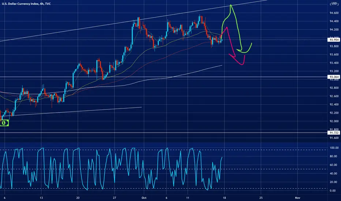341x201 pixels.
Task: Click the 80.00 oscillator scale label
Action: click(x=334, y=156)
